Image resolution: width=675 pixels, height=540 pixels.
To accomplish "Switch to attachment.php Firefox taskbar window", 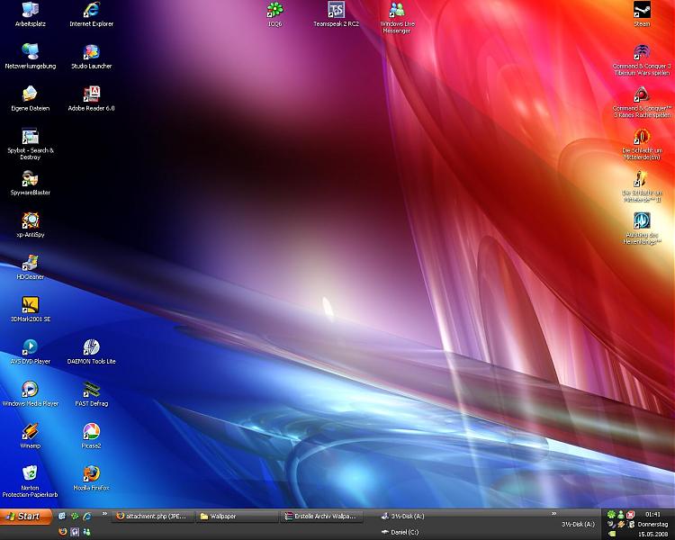I will 153,517.
